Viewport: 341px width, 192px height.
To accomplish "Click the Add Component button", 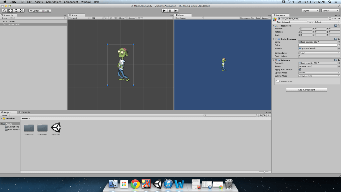I will click(306, 90).
